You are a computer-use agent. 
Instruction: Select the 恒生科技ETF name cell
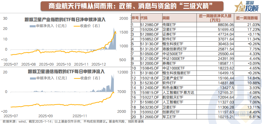pos(179,44)
